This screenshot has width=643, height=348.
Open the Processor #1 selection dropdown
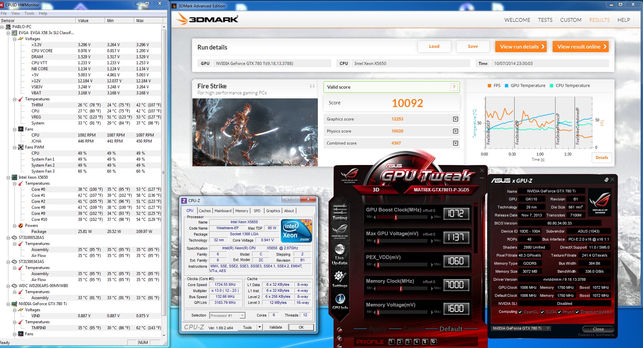coord(242,316)
